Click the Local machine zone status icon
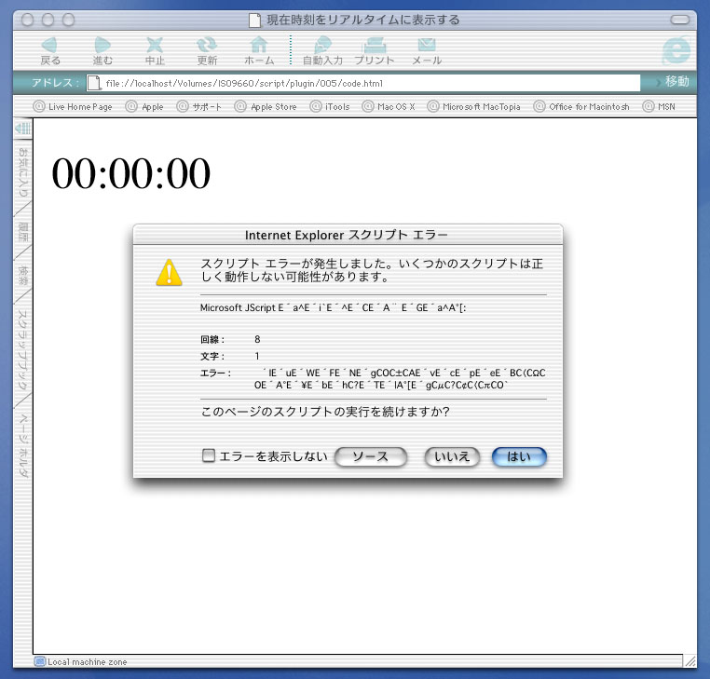Screen dimensions: 710x679 tap(40, 662)
